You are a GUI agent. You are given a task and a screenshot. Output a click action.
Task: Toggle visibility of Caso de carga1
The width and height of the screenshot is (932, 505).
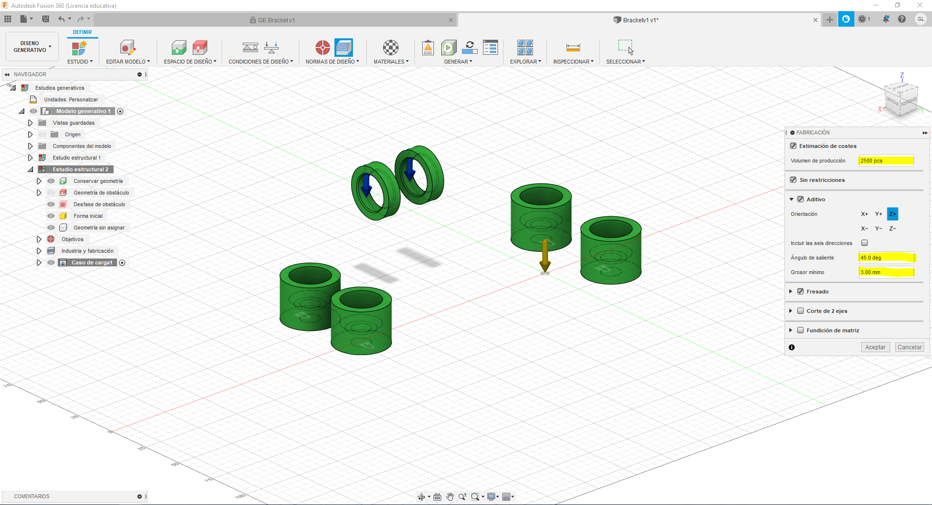click(x=51, y=262)
